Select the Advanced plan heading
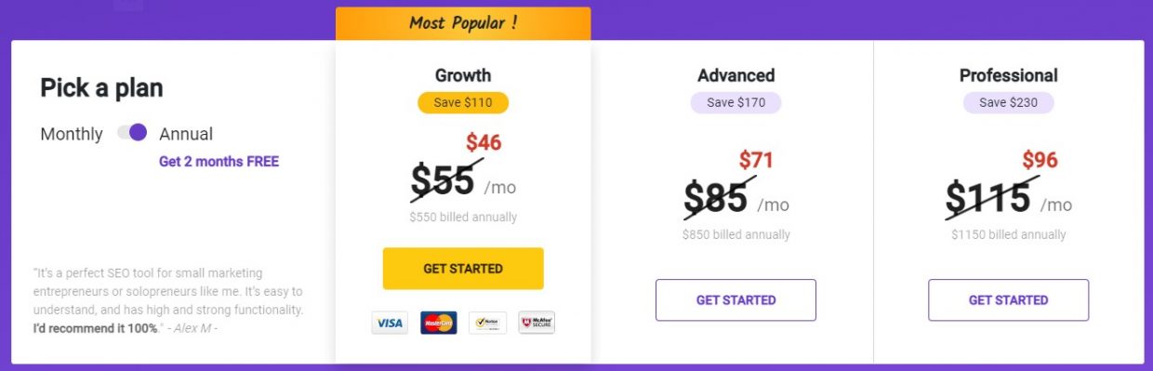The width and height of the screenshot is (1153, 371). pyautogui.click(x=736, y=75)
